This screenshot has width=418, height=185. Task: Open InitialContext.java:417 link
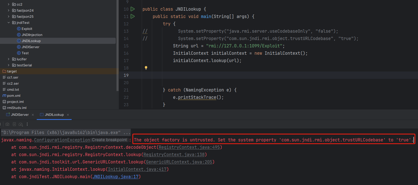[137, 169]
